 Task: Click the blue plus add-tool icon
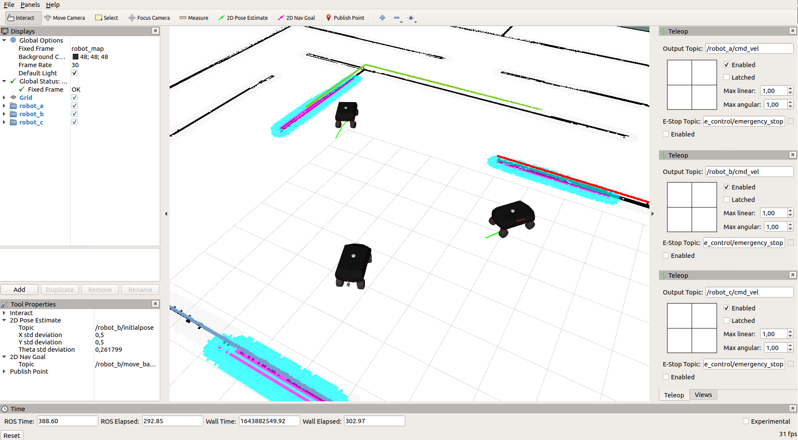[x=382, y=18]
